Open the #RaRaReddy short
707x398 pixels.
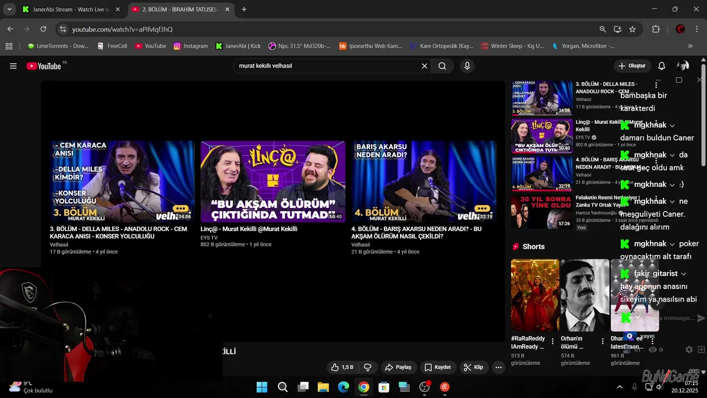[535, 295]
